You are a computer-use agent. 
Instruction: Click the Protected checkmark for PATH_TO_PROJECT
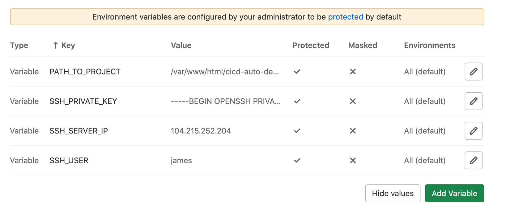tap(297, 72)
